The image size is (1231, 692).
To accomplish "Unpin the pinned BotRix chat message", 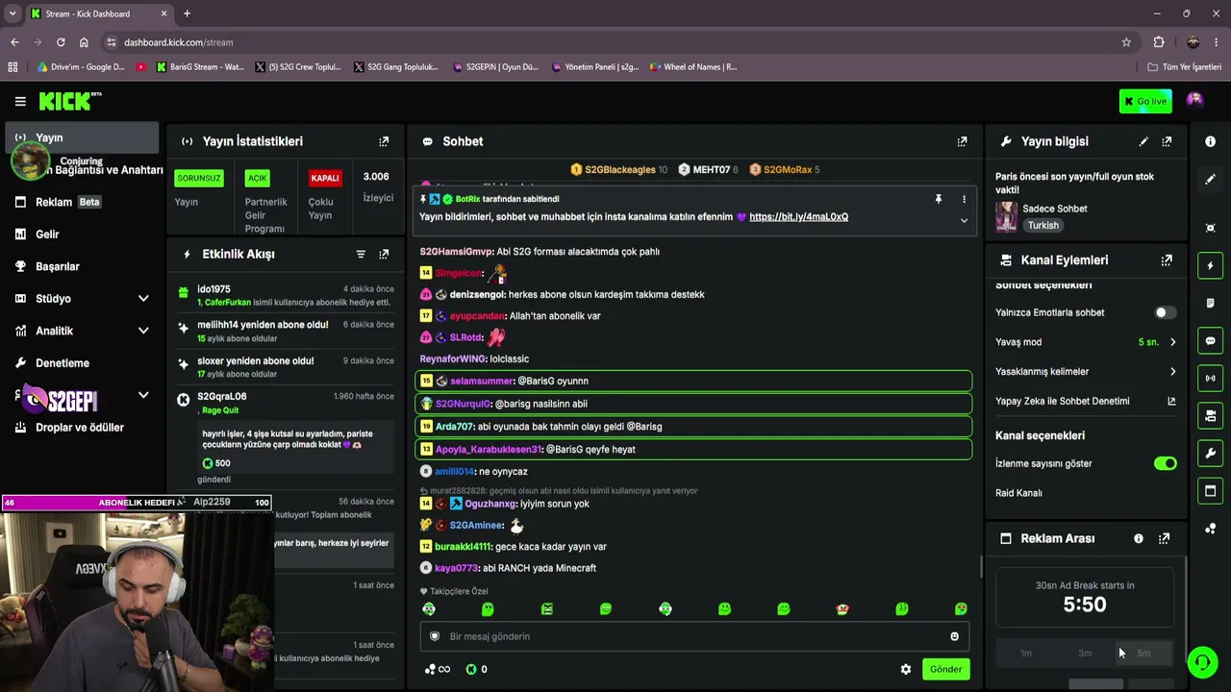I will (x=939, y=199).
